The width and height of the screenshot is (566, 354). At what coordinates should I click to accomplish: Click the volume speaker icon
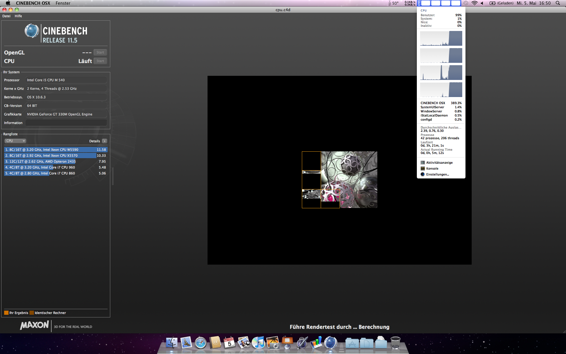(482, 3)
